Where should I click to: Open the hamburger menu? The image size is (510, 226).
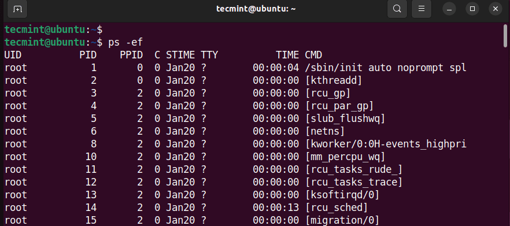422,9
